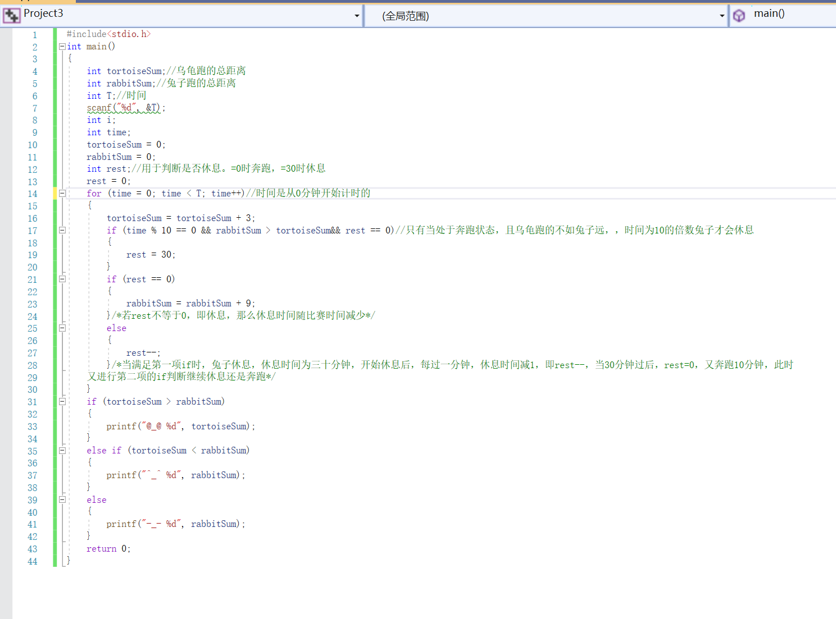Collapse the else block on line 25

[62, 328]
